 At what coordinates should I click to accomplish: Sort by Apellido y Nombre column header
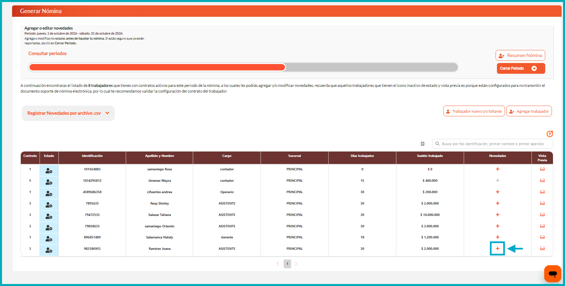(160, 156)
